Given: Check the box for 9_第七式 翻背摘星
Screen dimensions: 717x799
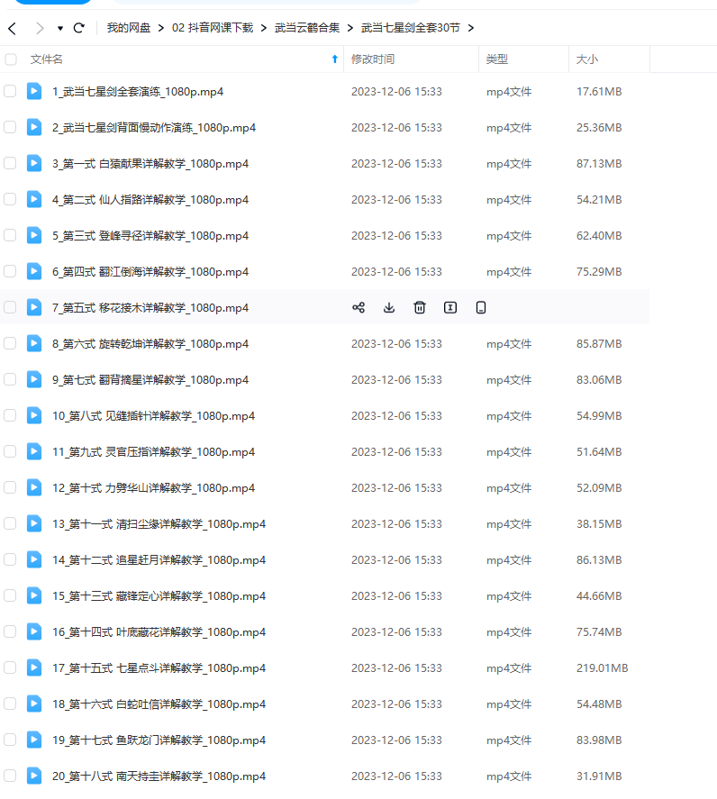Looking at the screenshot, I should click(x=10, y=379).
